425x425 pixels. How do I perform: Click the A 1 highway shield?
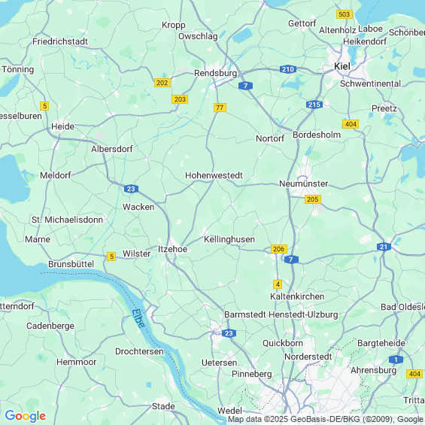pyautogui.click(x=396, y=360)
